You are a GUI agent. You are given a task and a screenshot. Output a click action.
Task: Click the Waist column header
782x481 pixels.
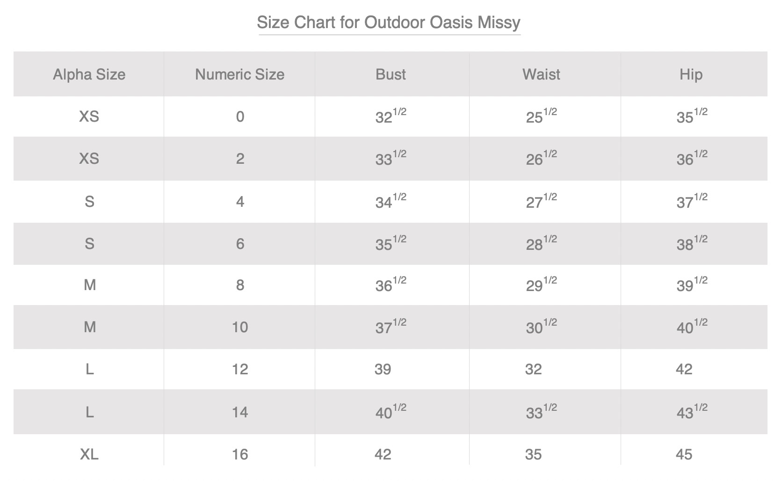tap(541, 74)
